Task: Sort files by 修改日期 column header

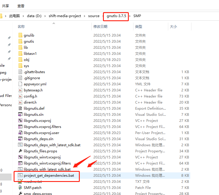Action: coord(100,27)
